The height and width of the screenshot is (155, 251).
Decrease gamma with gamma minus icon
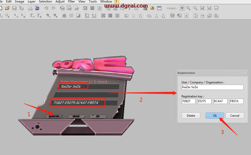[32, 16]
